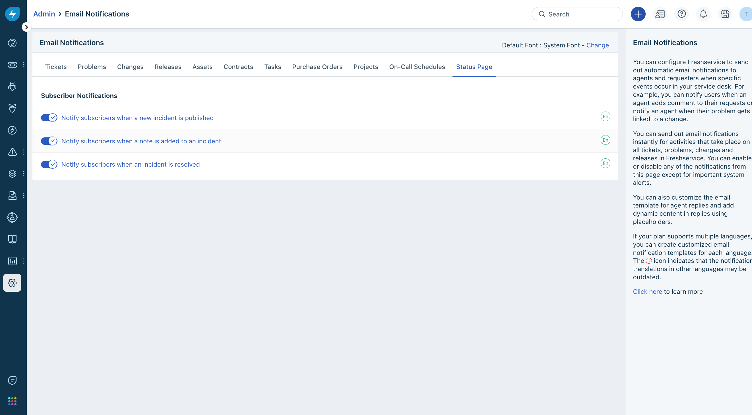
Task: Click the help question mark icon
Action: [x=681, y=14]
